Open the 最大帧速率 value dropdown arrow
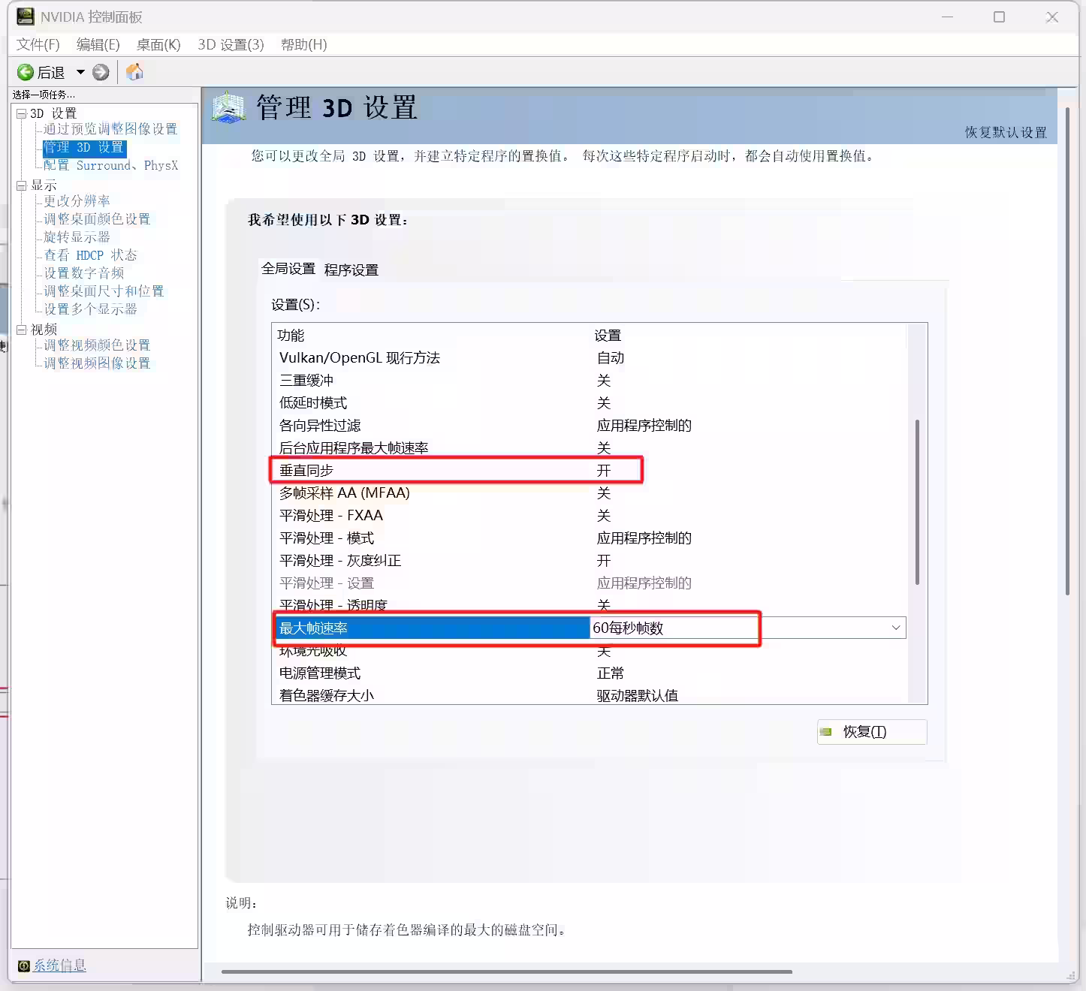Viewport: 1086px width, 991px height. click(896, 628)
